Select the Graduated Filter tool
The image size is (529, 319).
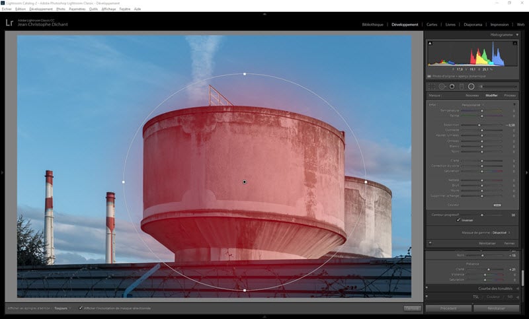coord(462,87)
